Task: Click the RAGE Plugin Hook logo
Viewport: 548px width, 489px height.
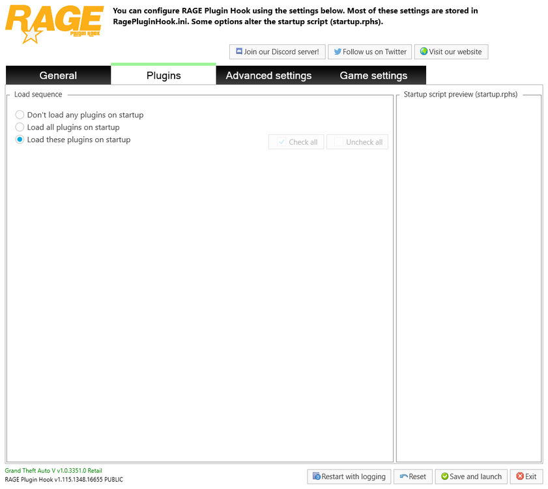Action: pyautogui.click(x=54, y=23)
